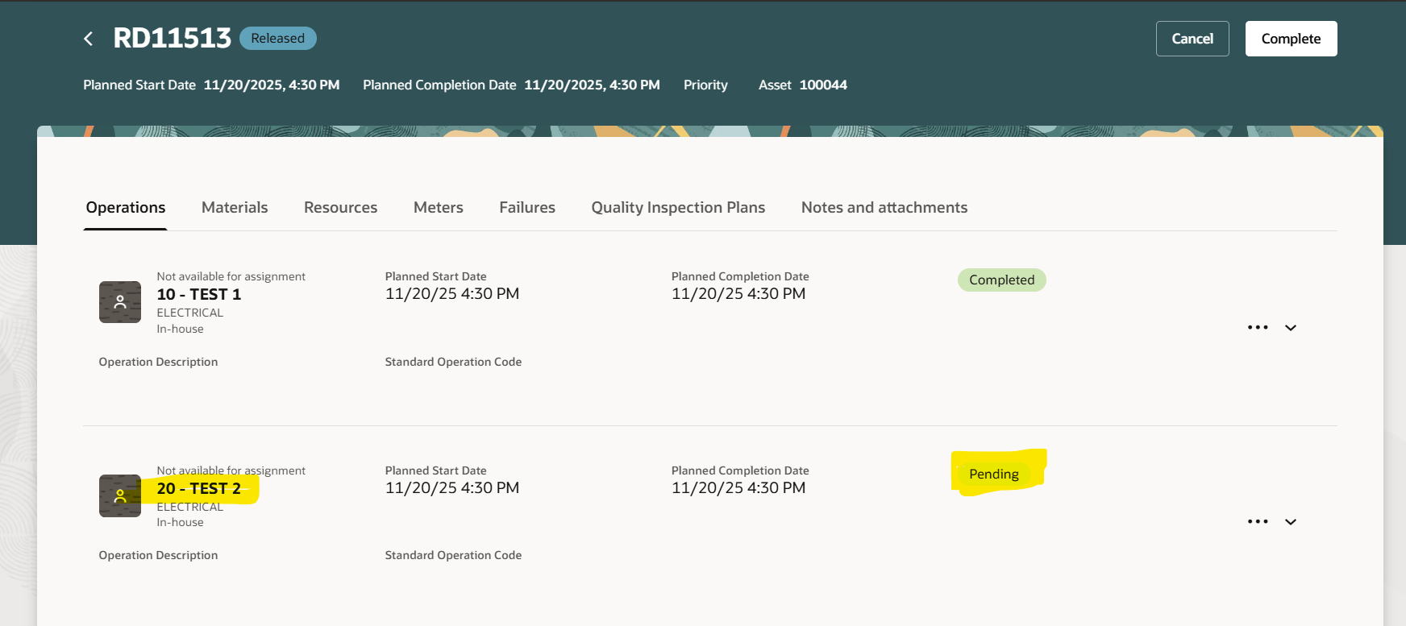Click Planned Completion Date value for 20 - TEST 2
Viewport: 1406px width, 626px height.
click(738, 488)
